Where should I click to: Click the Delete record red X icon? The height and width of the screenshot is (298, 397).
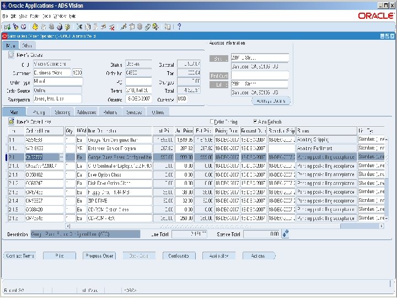(x=111, y=26)
